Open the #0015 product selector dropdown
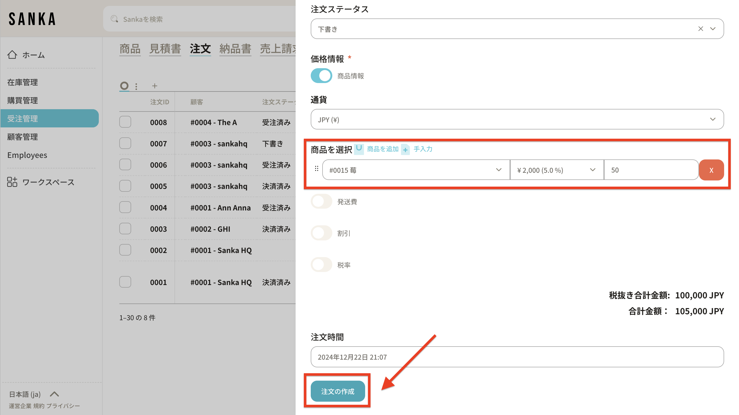 pyautogui.click(x=416, y=170)
